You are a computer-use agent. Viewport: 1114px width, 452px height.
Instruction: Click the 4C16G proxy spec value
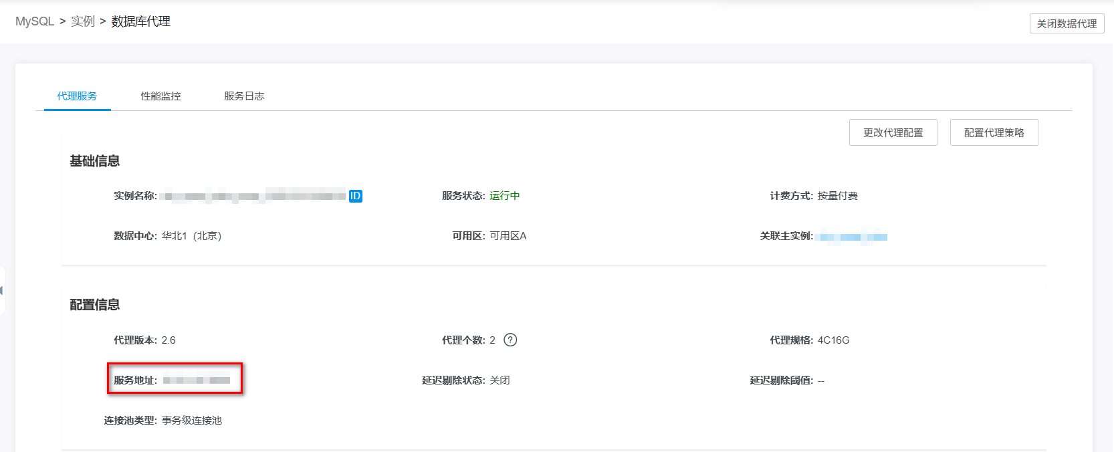pyautogui.click(x=833, y=340)
